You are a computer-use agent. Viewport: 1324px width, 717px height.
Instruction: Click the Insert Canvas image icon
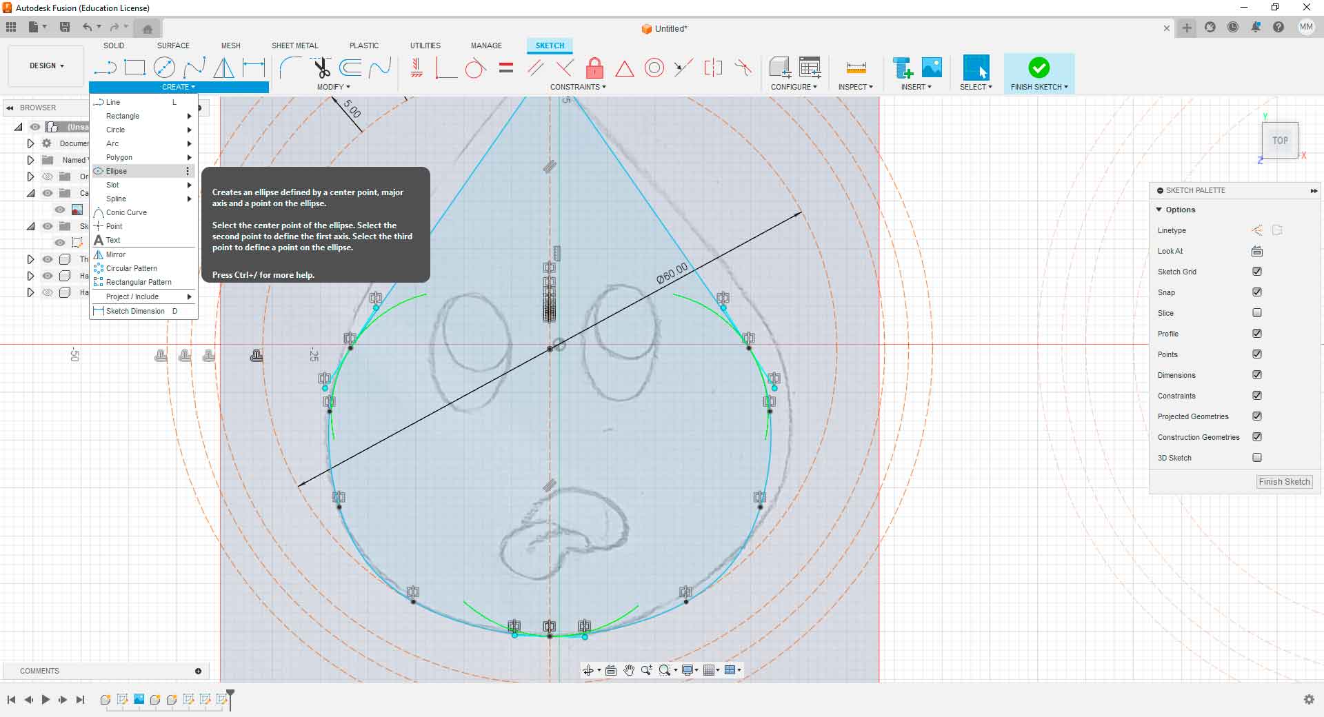(932, 68)
